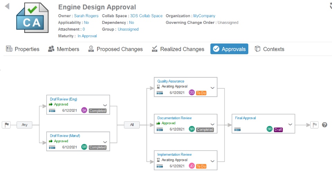Switch to the Properties tab

pyautogui.click(x=23, y=49)
